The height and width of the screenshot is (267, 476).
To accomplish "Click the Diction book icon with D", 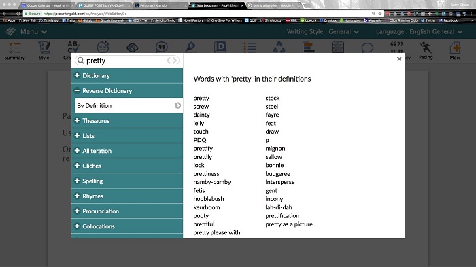I will point(220,48).
